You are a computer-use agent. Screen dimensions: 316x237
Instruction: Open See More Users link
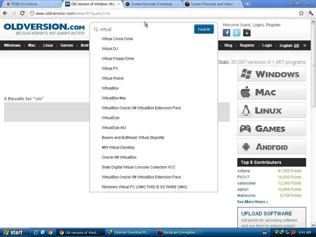252,202
